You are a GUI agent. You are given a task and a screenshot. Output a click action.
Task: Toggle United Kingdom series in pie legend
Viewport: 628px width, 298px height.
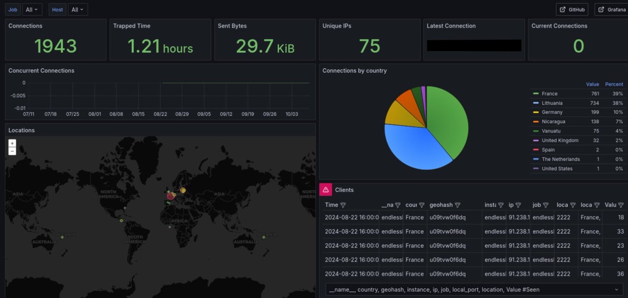[560, 141]
